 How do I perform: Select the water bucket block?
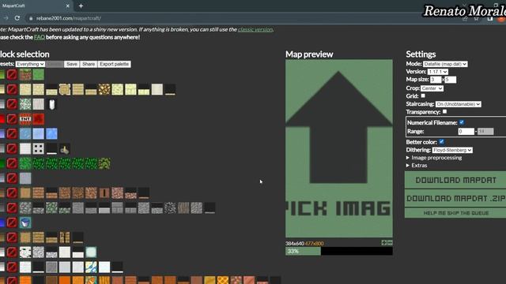click(25, 222)
